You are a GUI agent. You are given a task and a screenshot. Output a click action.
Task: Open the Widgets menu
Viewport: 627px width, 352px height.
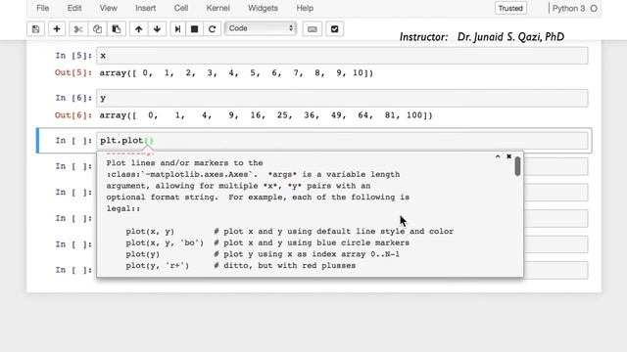click(263, 8)
